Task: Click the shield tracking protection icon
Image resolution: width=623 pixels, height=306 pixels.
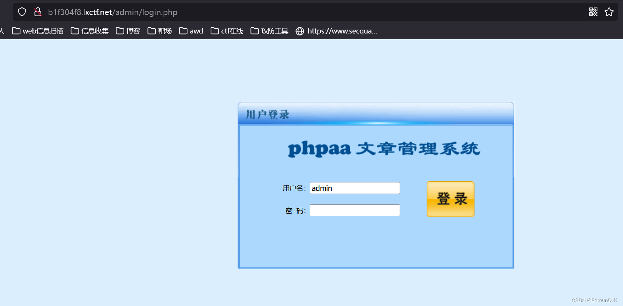Action: coord(22,12)
